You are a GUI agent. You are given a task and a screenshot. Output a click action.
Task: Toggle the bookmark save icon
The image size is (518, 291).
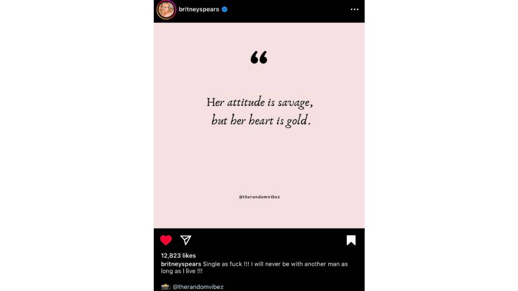[351, 240]
